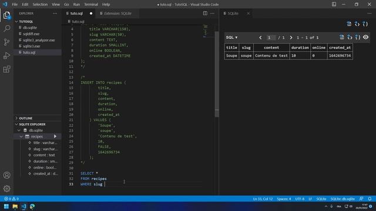Open Edge browser from taskbar

(x=32, y=206)
